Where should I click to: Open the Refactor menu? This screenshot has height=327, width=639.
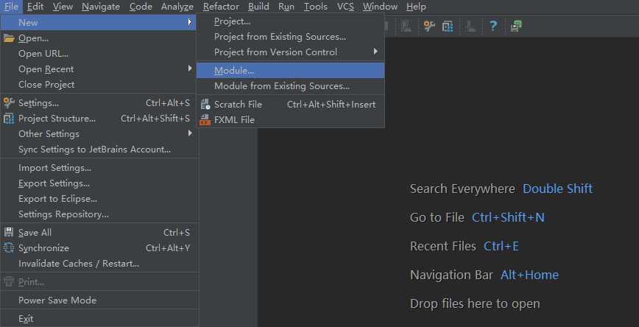(221, 7)
